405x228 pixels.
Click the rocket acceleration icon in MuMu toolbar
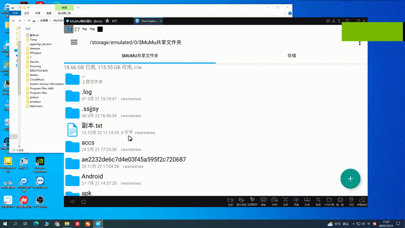click(252, 201)
